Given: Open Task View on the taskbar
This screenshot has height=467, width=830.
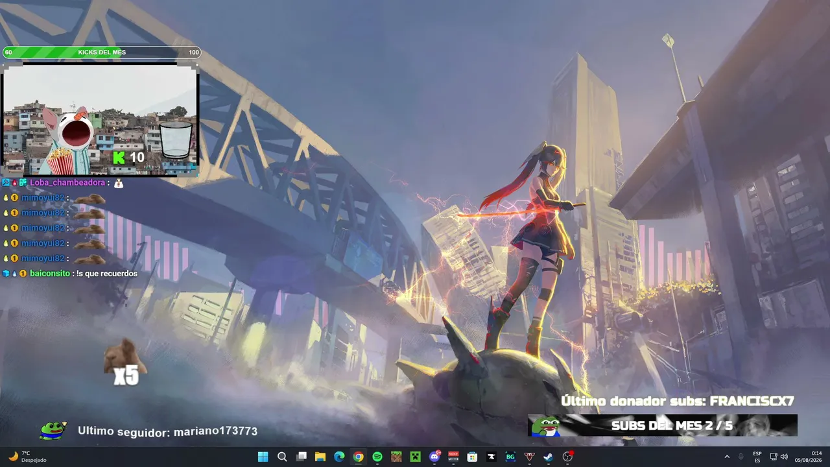Looking at the screenshot, I should pyautogui.click(x=301, y=457).
